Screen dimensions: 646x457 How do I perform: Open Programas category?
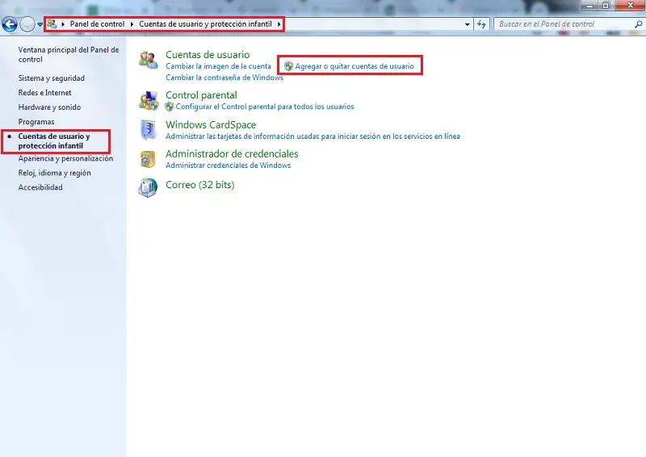click(36, 122)
